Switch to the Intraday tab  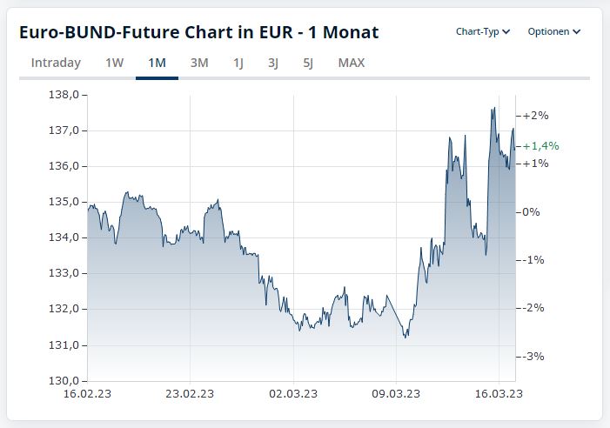[x=56, y=63]
